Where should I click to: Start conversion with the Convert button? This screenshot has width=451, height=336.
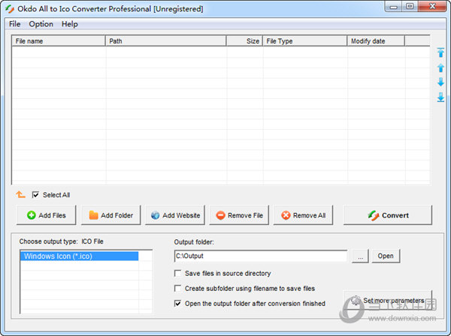pyautogui.click(x=388, y=215)
